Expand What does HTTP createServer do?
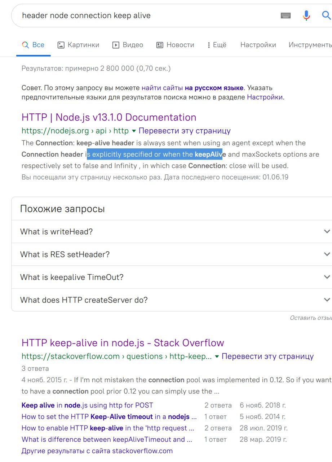The width and height of the screenshot is (332, 462). [x=172, y=300]
